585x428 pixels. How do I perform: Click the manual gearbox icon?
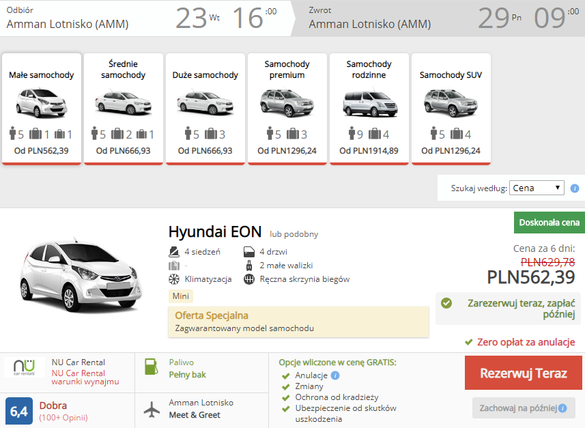point(249,279)
